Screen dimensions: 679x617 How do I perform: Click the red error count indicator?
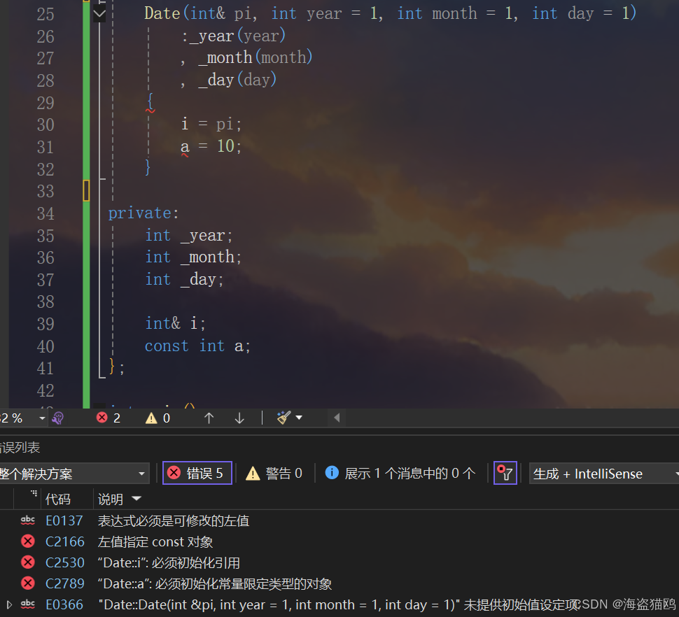point(108,418)
